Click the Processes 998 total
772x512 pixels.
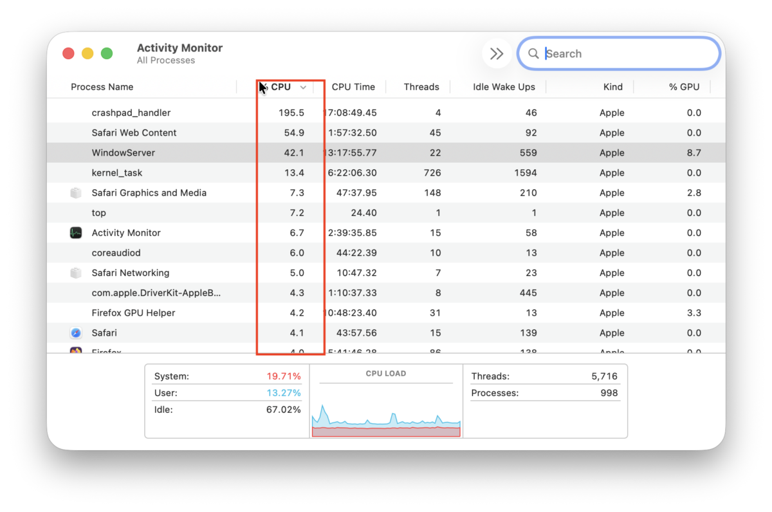[609, 393]
